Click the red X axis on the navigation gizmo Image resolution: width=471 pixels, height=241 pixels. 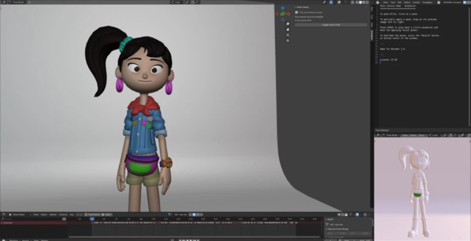click(x=288, y=14)
